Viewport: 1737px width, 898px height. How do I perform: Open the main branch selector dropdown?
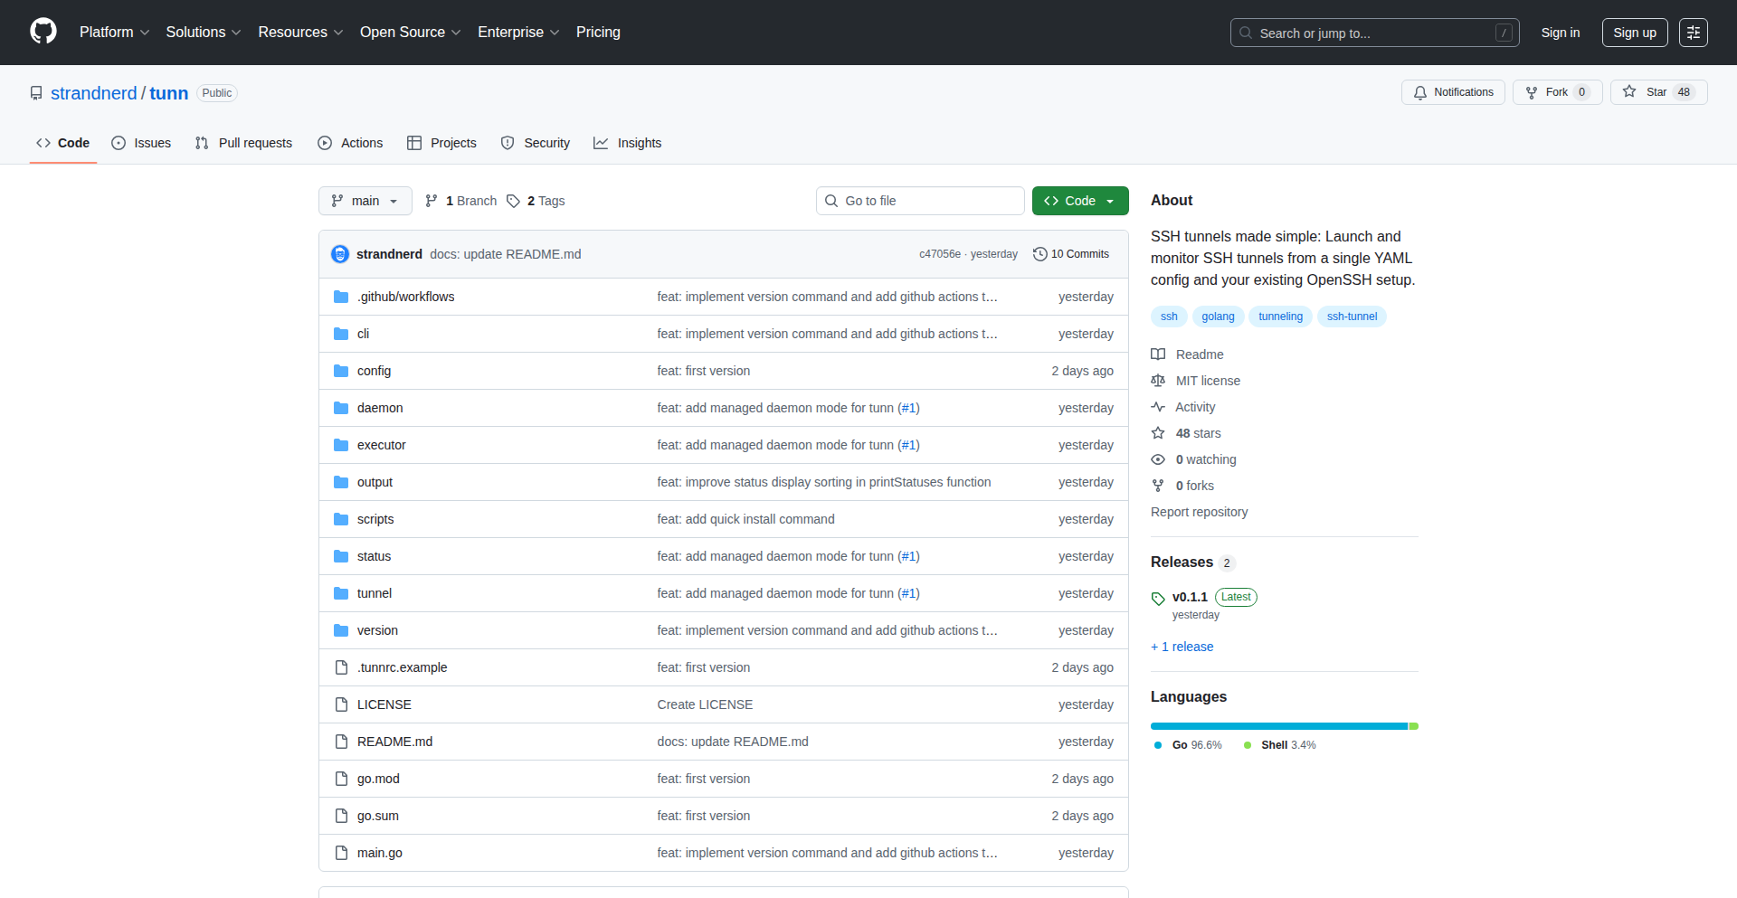tap(365, 201)
